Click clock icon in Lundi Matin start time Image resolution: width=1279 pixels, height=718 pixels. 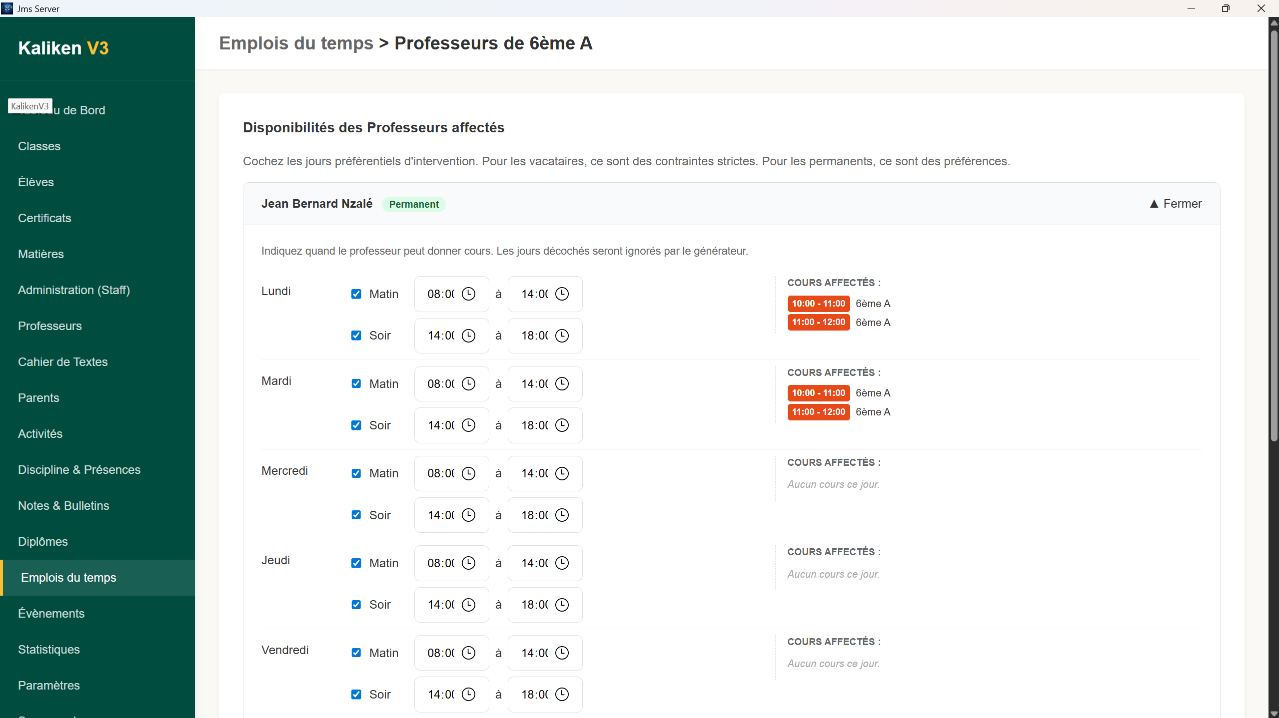pos(468,294)
